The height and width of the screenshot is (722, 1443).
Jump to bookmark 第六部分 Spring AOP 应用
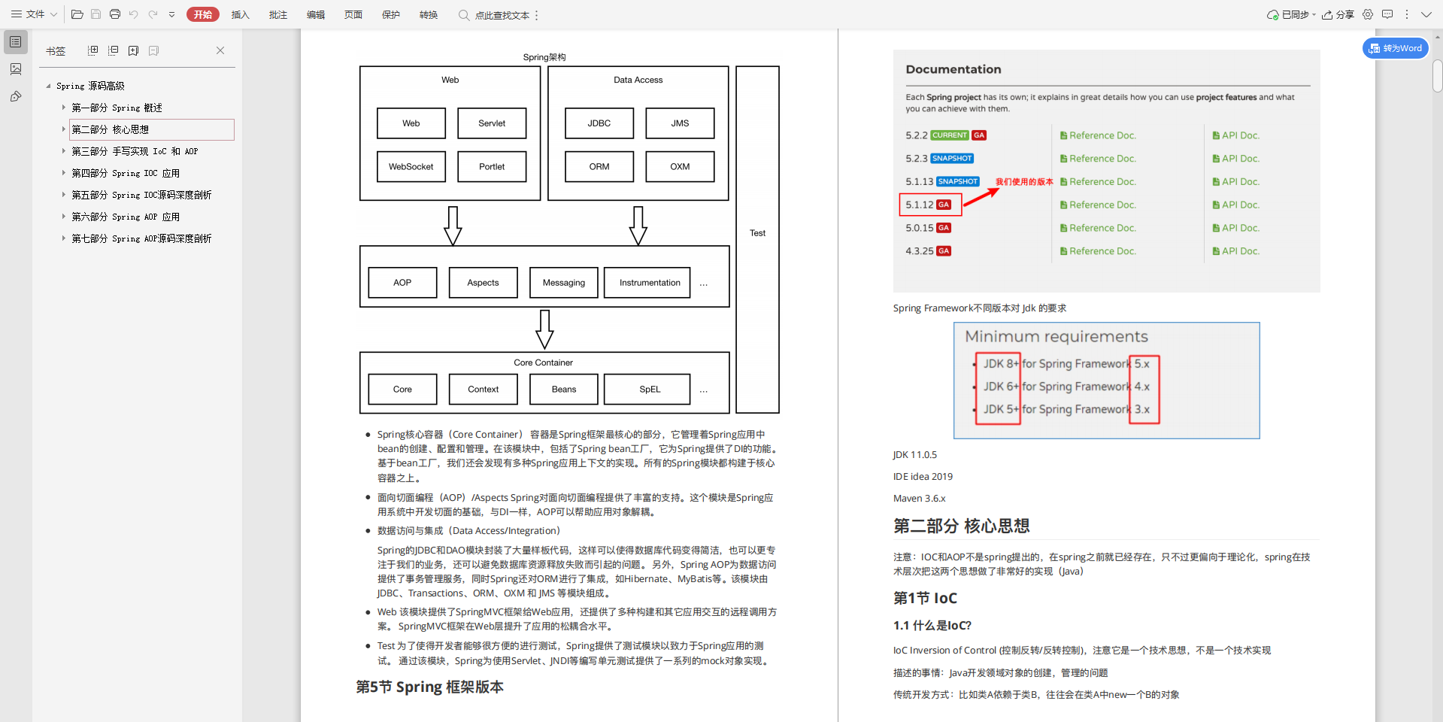[x=126, y=217]
